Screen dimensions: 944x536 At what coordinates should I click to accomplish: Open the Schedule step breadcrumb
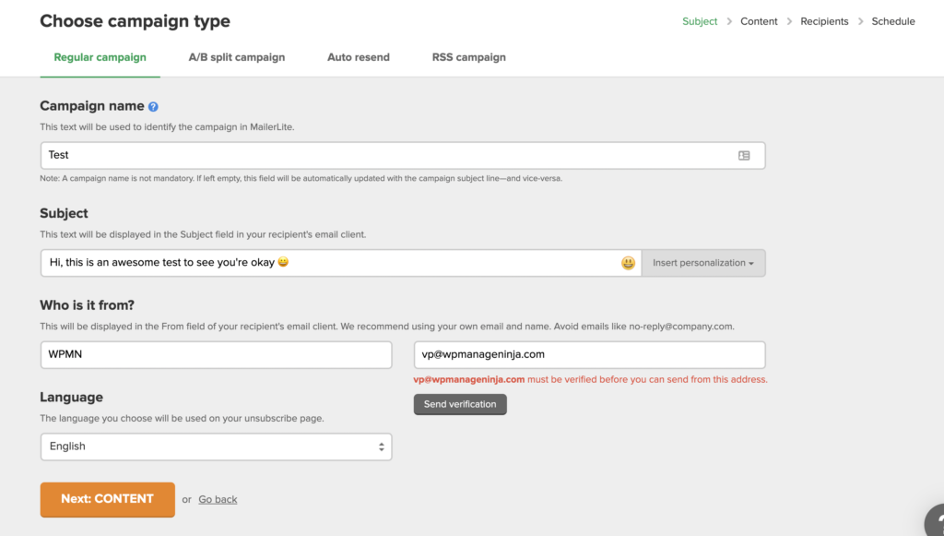[892, 20]
